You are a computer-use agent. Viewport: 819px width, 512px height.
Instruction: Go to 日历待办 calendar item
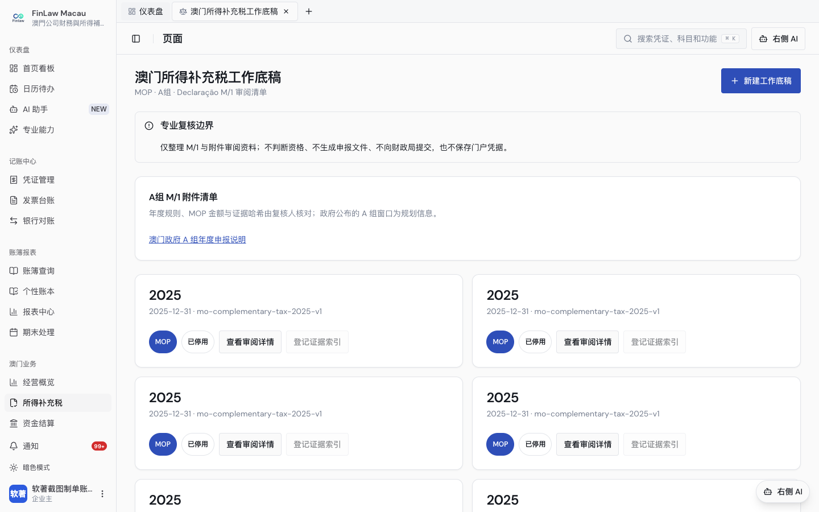click(58, 89)
